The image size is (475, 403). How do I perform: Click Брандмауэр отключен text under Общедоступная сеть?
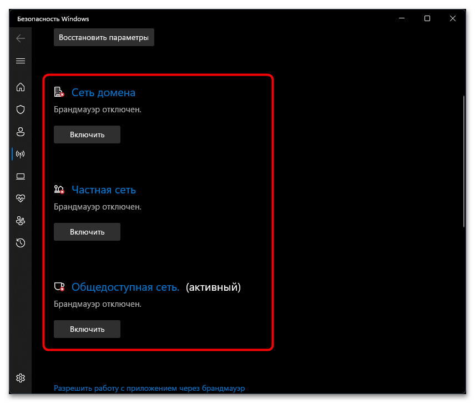[x=98, y=304]
